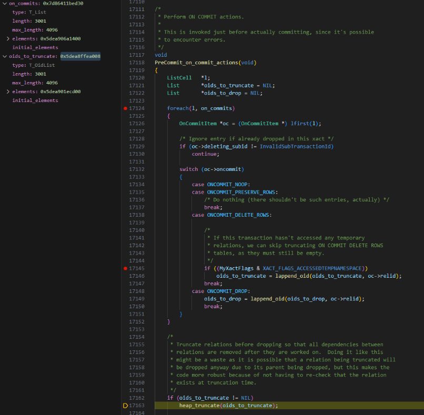Click initial_elements under on_commits

(x=35, y=47)
